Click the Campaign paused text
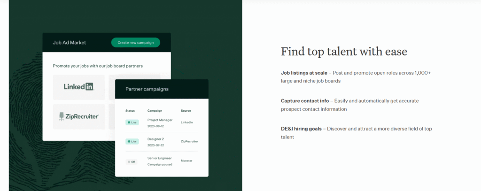 click(160, 164)
